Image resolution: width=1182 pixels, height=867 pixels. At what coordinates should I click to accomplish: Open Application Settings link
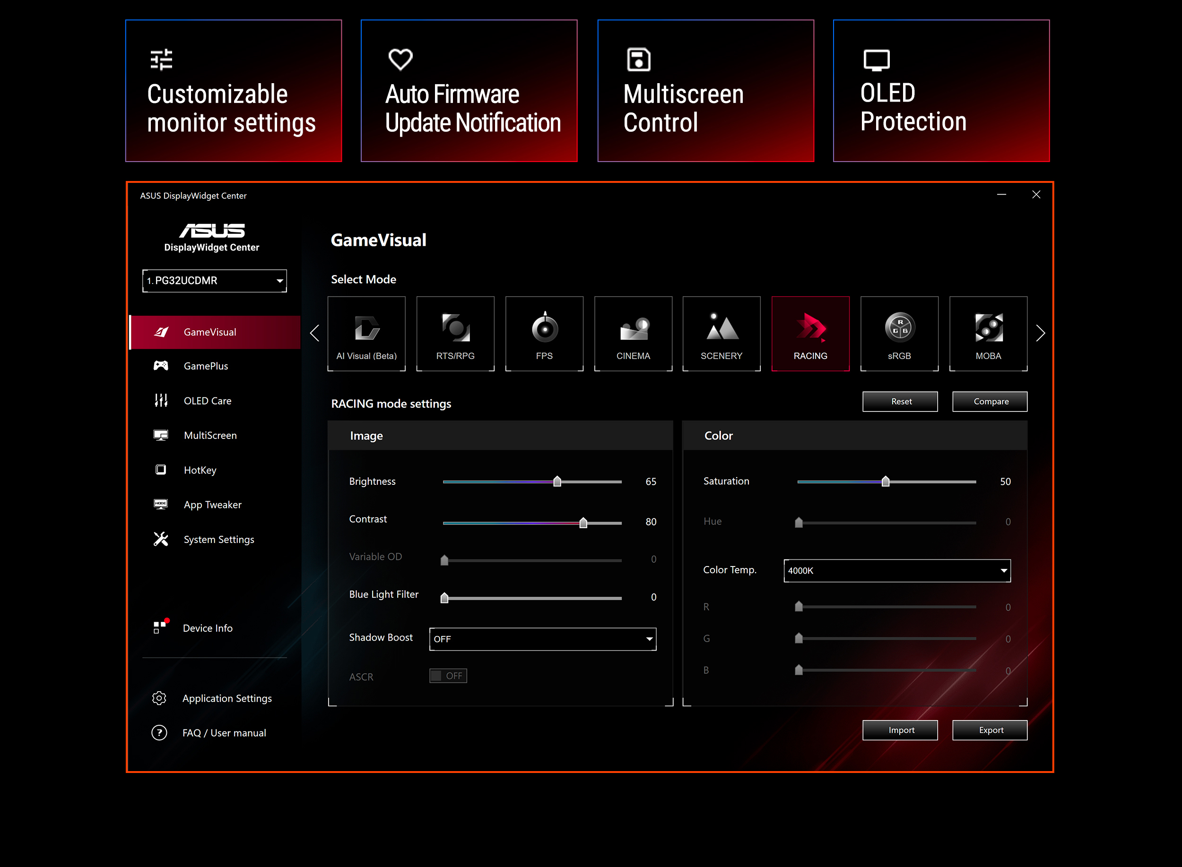(x=227, y=698)
